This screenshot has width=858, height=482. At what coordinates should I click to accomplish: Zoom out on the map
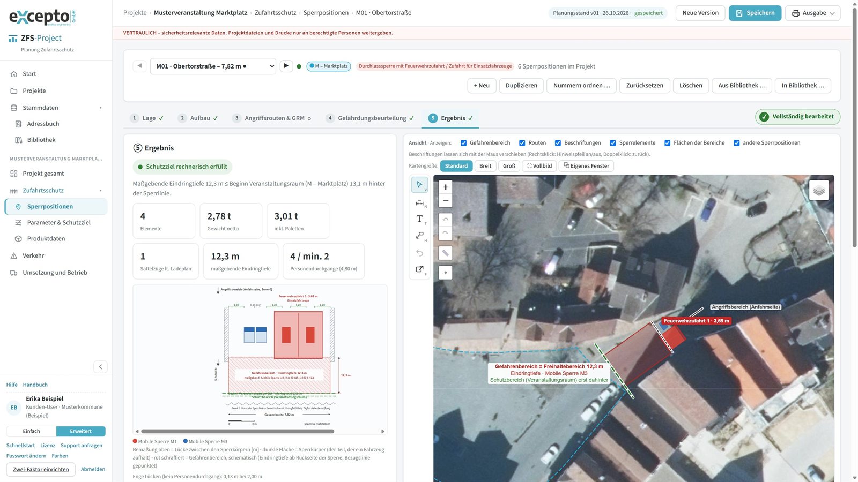[446, 201]
